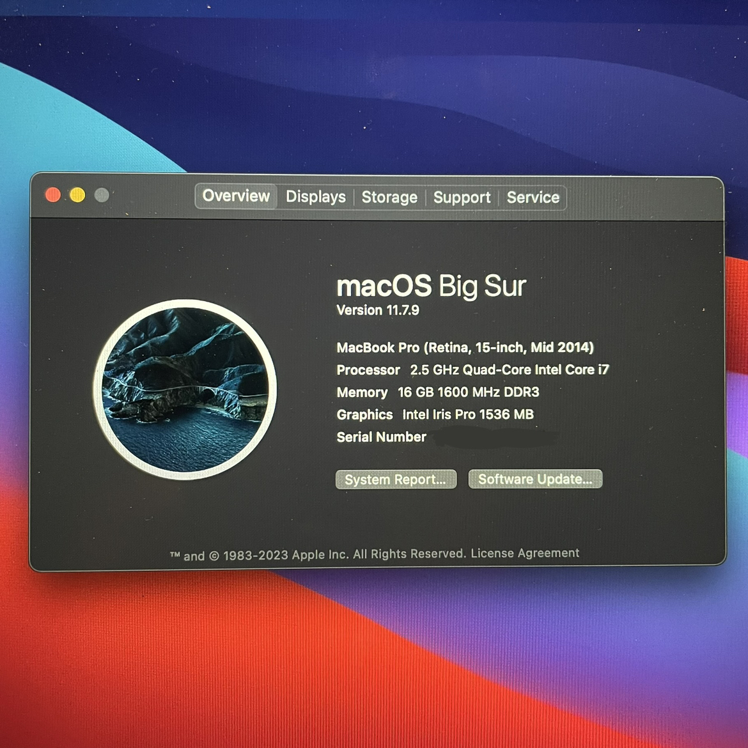Close the window with the red button

[x=53, y=195]
